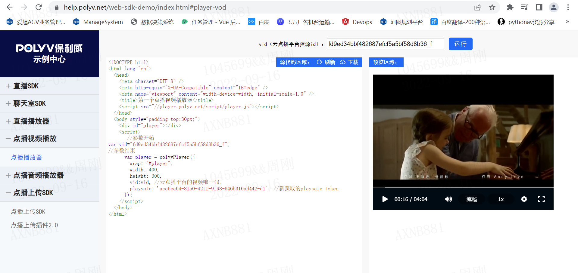Change the 1x playback speed
This screenshot has height=273, width=578.
pyautogui.click(x=501, y=199)
